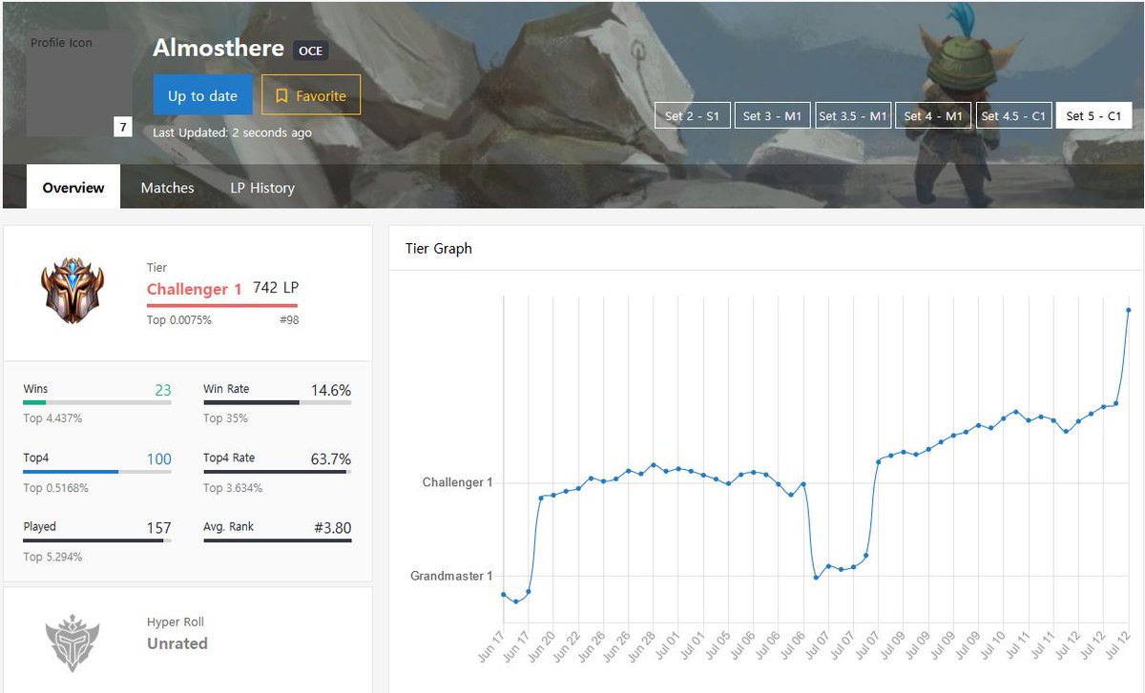Click the Challenger 1 axis label on graph
The width and height of the screenshot is (1145, 693).
[x=458, y=482]
